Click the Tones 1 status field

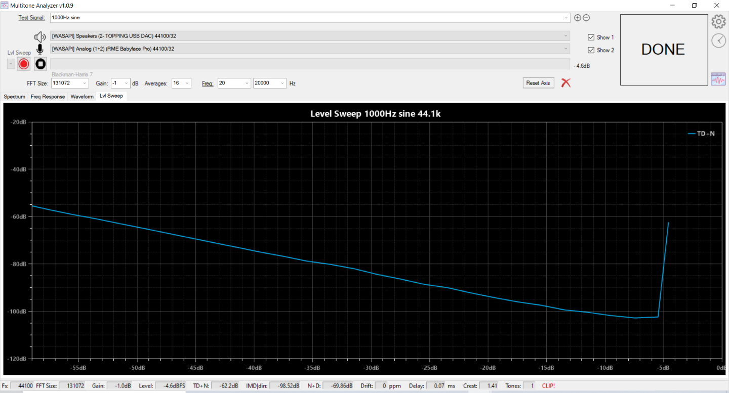point(529,385)
